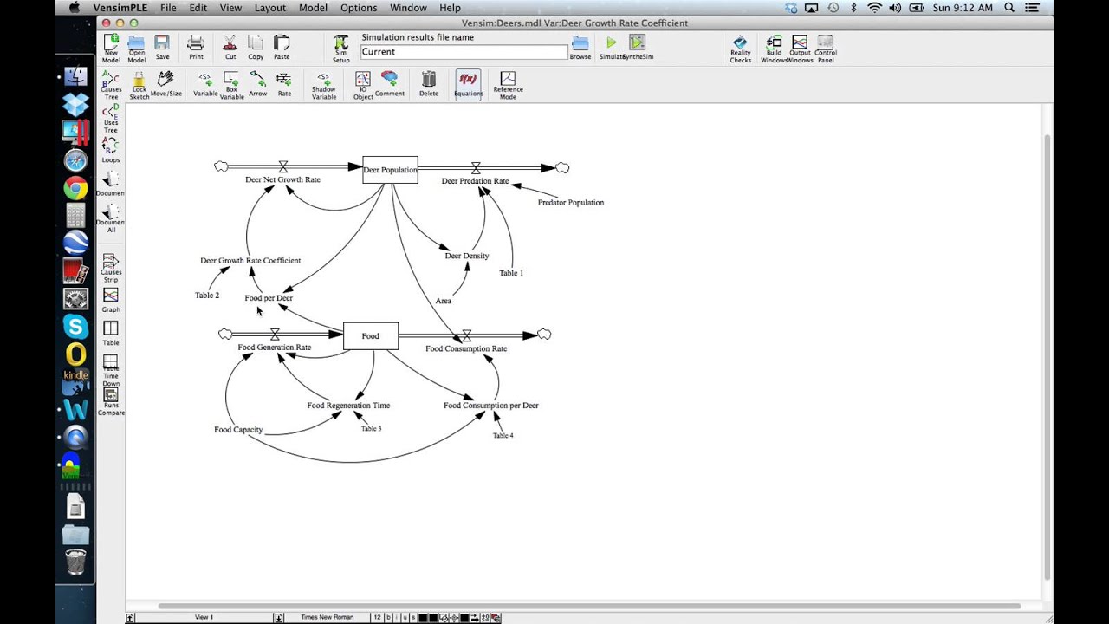Open Reference Mode tool
The image size is (1109, 624).
click(508, 85)
